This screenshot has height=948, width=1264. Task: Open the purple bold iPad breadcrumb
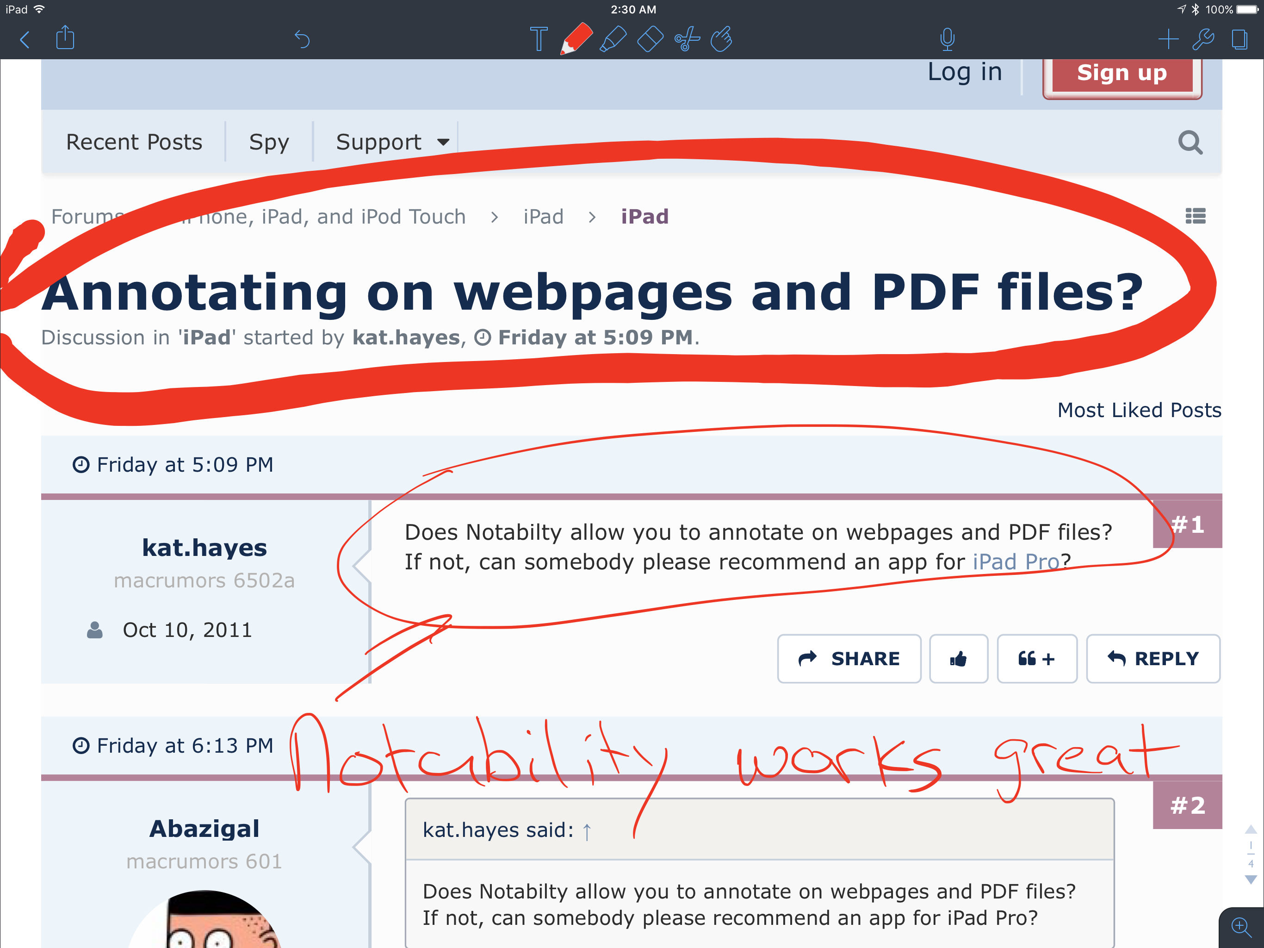[x=644, y=217]
